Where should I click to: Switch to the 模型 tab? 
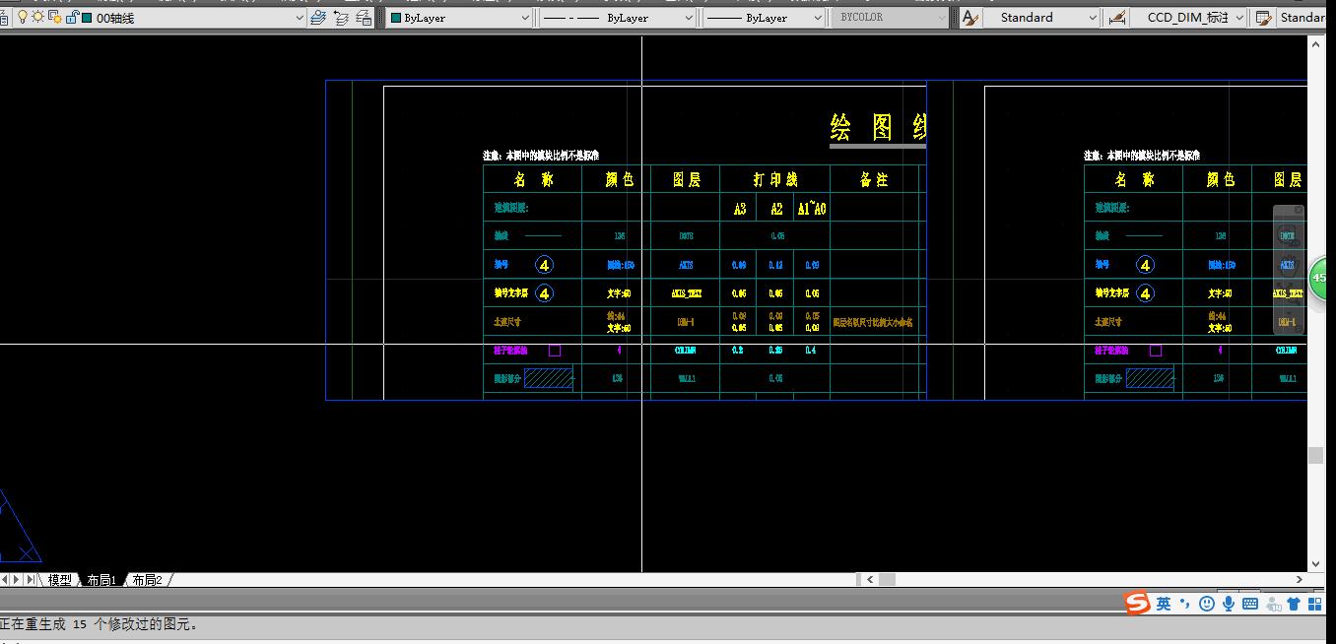[59, 580]
